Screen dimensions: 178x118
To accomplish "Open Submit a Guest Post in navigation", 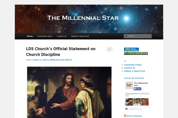I will click(x=80, y=36).
